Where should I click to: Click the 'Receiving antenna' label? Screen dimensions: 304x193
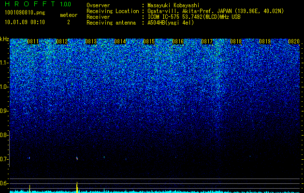111,23
